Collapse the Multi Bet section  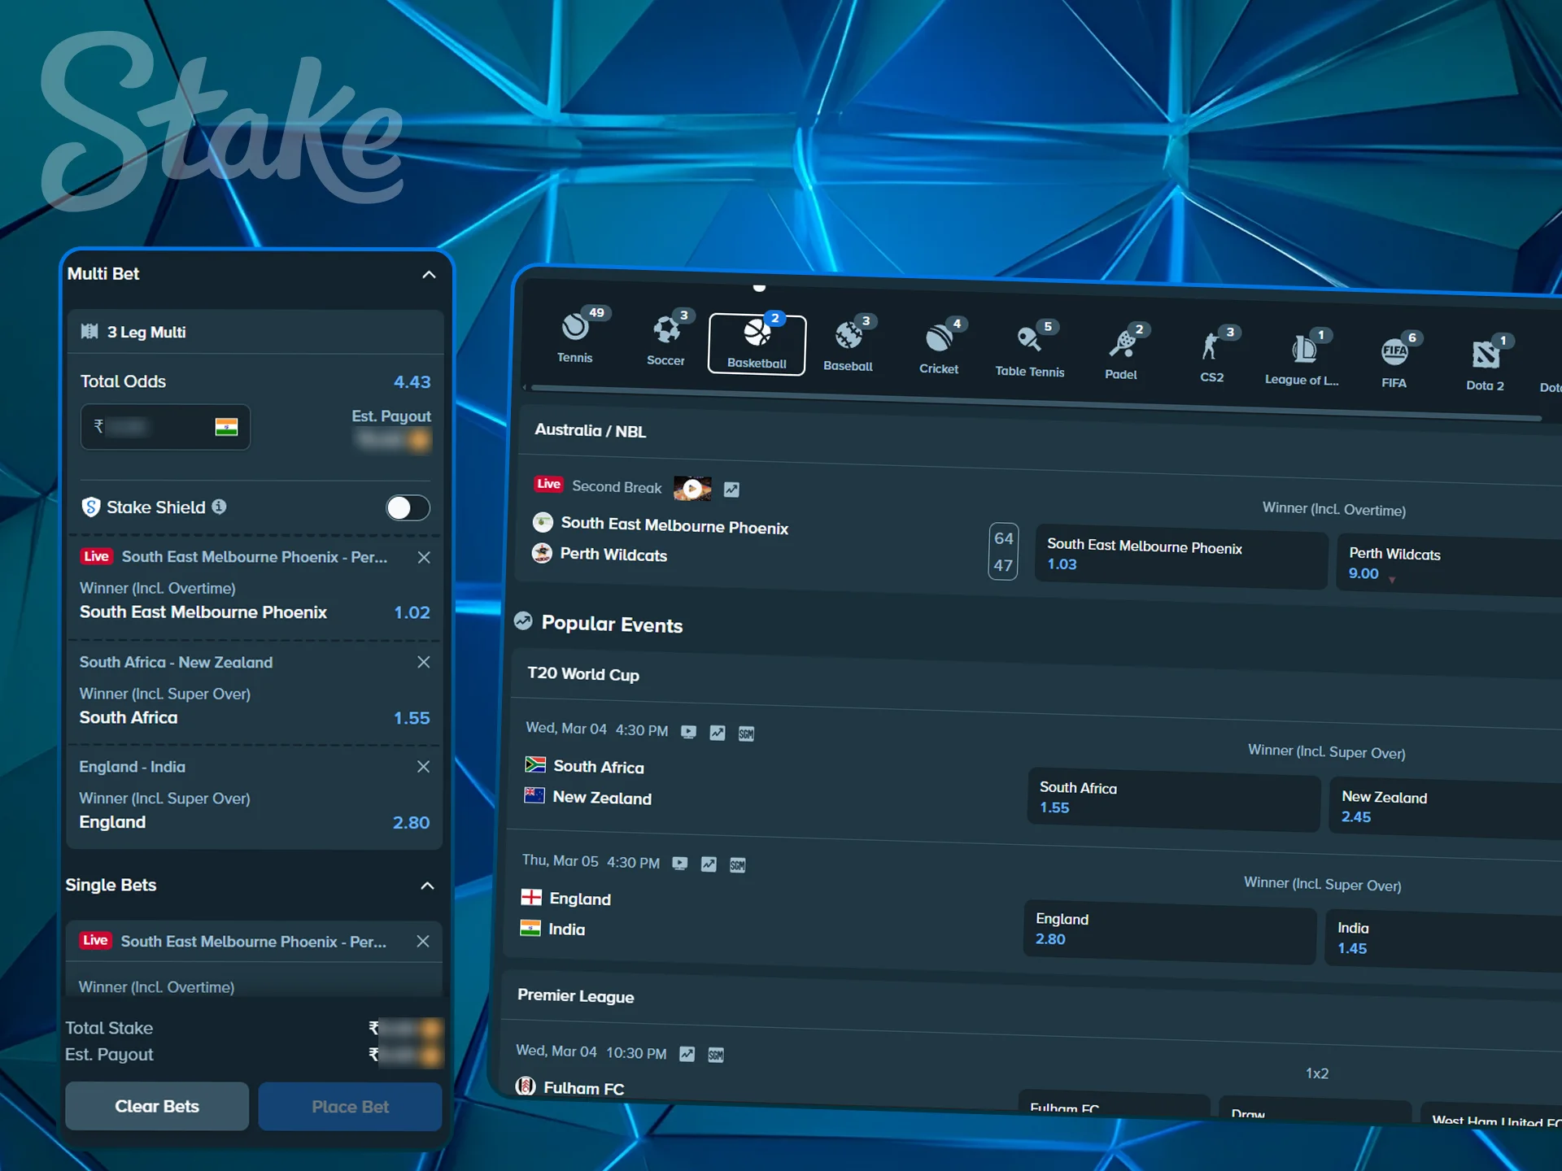tap(429, 275)
